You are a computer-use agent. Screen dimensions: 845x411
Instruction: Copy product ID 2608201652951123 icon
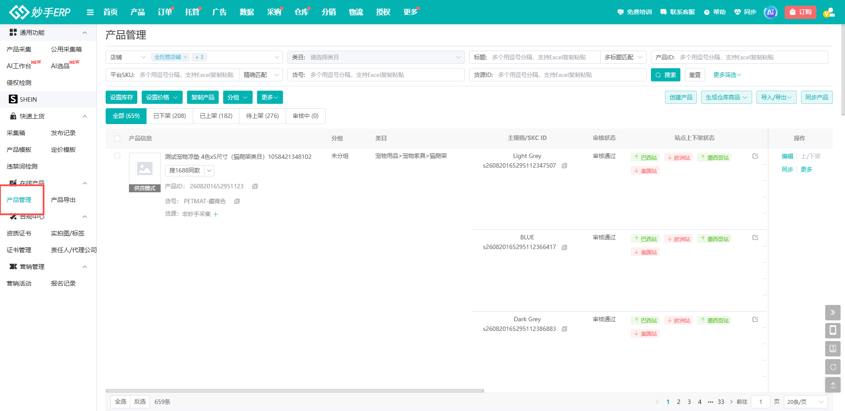(x=255, y=187)
